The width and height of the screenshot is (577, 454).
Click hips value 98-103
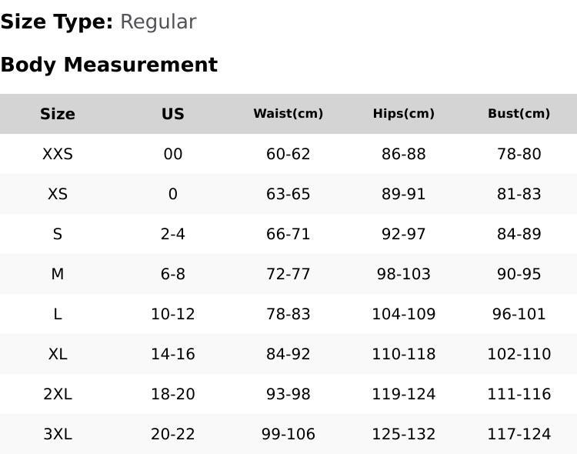[x=404, y=274]
